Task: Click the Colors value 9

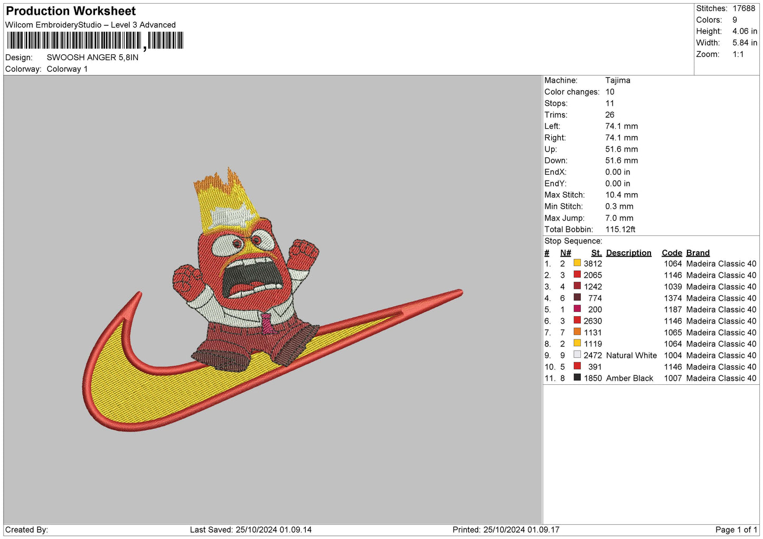Action: pyautogui.click(x=734, y=20)
